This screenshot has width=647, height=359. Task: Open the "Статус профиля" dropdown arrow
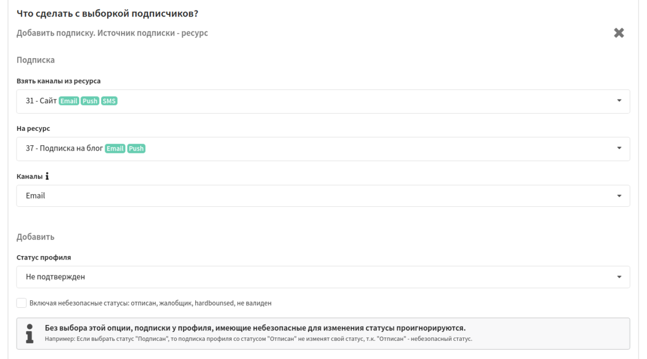[x=619, y=277]
